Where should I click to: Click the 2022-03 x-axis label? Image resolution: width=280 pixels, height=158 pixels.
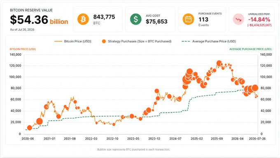91,139
